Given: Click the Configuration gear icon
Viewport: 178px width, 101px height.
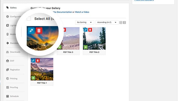Looking at the screenshot, I should coord(8,17).
